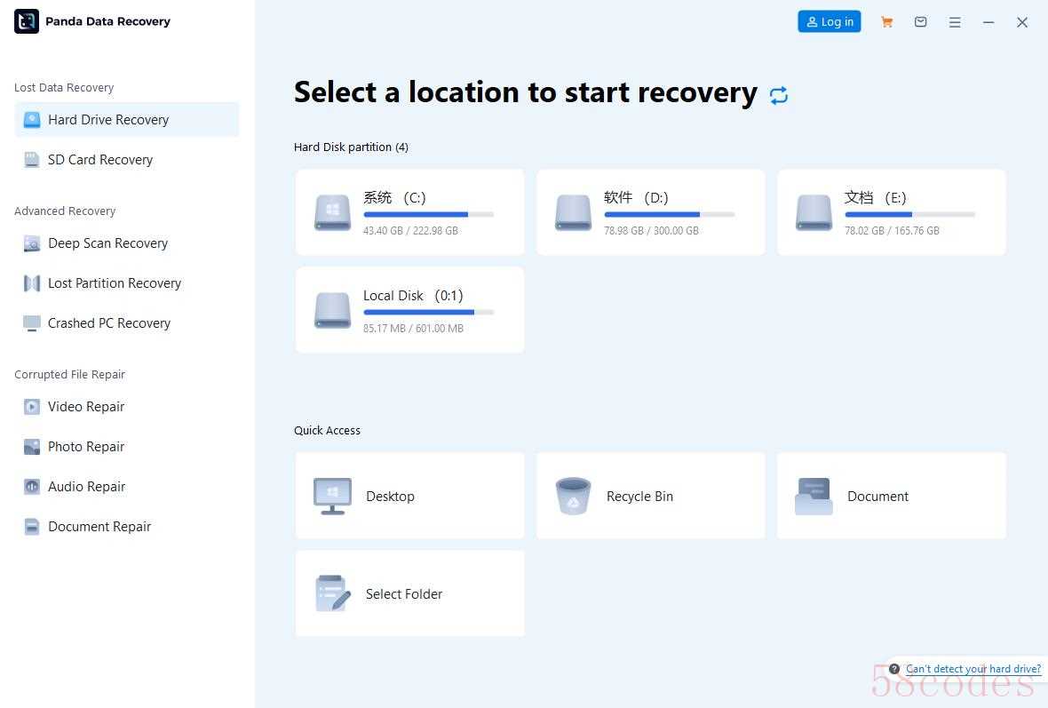Click the Lost Partition Recovery sidebar icon
Viewport: 1048px width, 708px height.
coord(31,283)
